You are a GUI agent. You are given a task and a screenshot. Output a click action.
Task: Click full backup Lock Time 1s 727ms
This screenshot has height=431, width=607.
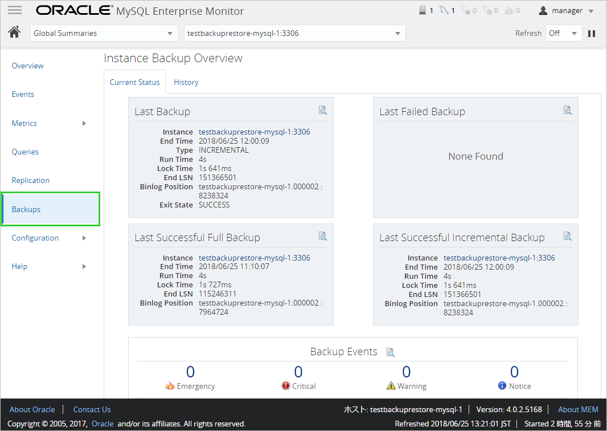215,284
